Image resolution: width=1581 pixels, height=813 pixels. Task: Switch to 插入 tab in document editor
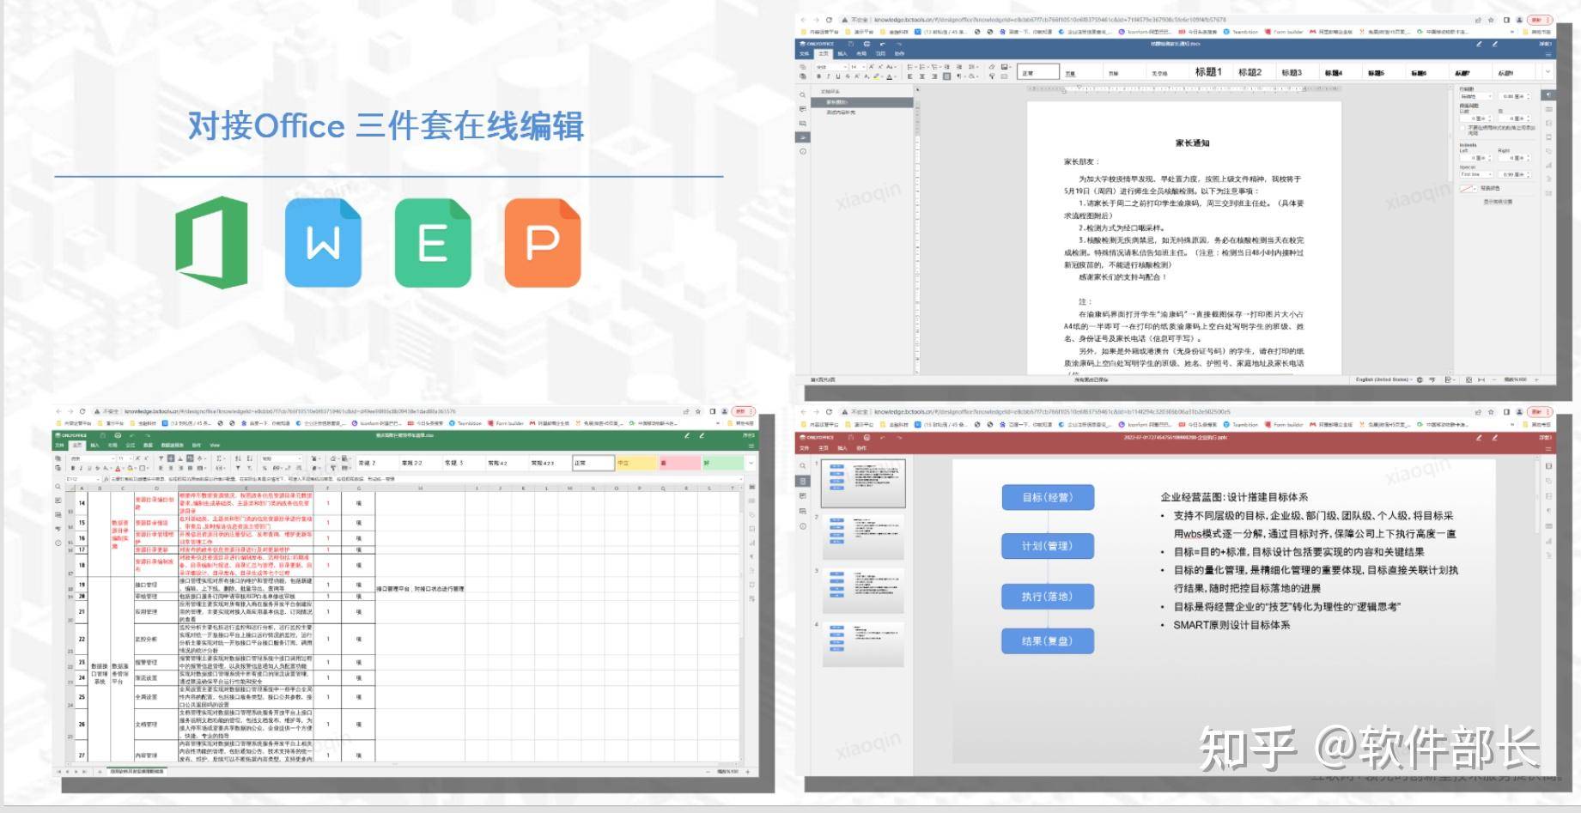point(842,53)
